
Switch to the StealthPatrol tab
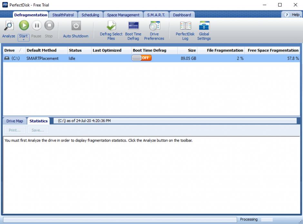63,15
